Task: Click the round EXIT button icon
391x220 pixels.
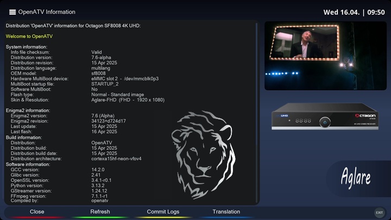Action: (x=379, y=212)
